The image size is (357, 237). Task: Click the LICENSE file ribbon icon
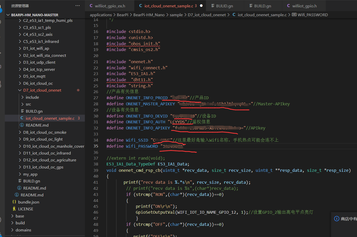click(14, 209)
